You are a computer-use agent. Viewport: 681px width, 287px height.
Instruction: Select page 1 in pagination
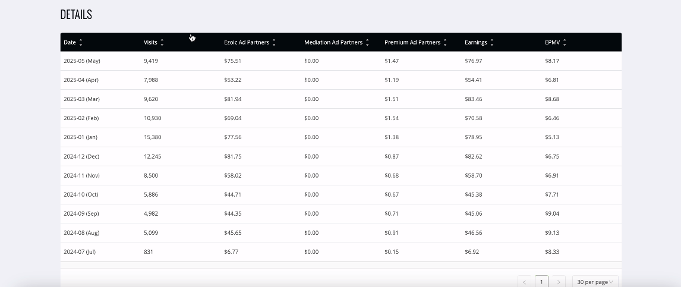(x=541, y=282)
